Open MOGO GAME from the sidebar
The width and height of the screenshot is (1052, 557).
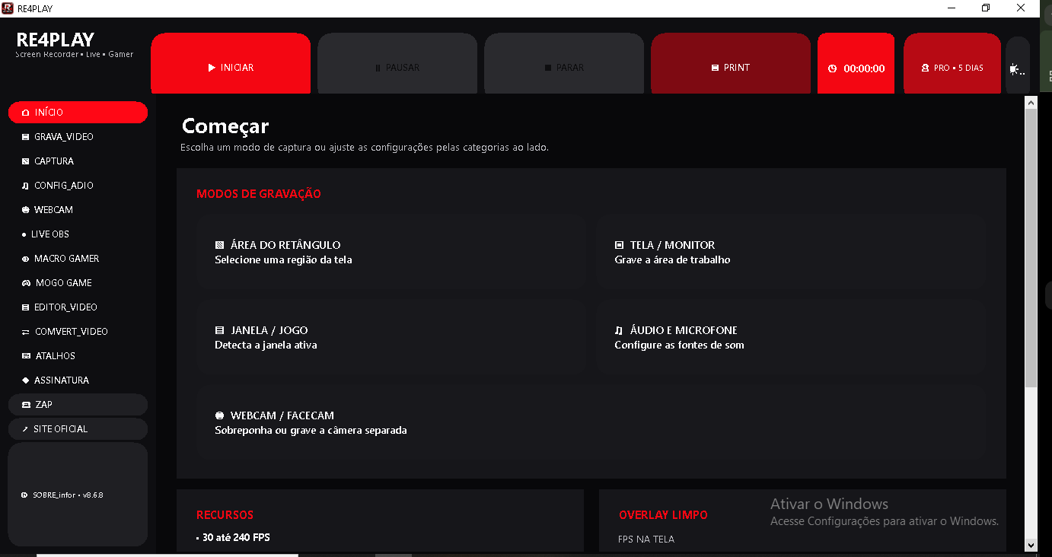(78, 283)
